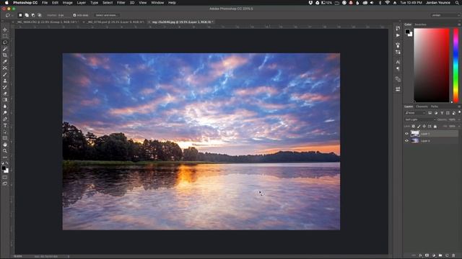This screenshot has height=259, width=462.
Task: Select the Spot Healing Brush tool
Action: tap(5, 68)
